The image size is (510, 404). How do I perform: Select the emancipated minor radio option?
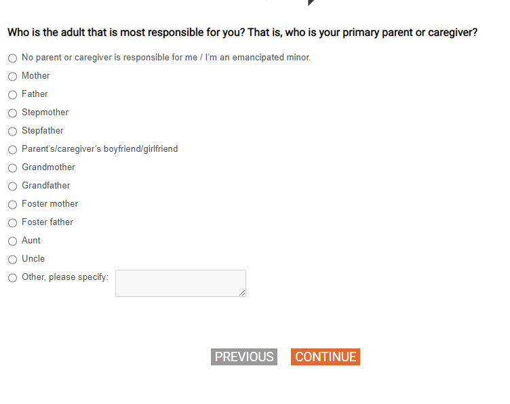(12, 58)
